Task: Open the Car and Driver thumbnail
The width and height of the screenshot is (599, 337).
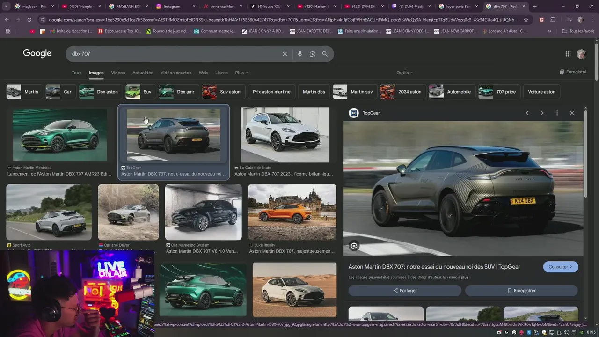Action: click(x=128, y=212)
